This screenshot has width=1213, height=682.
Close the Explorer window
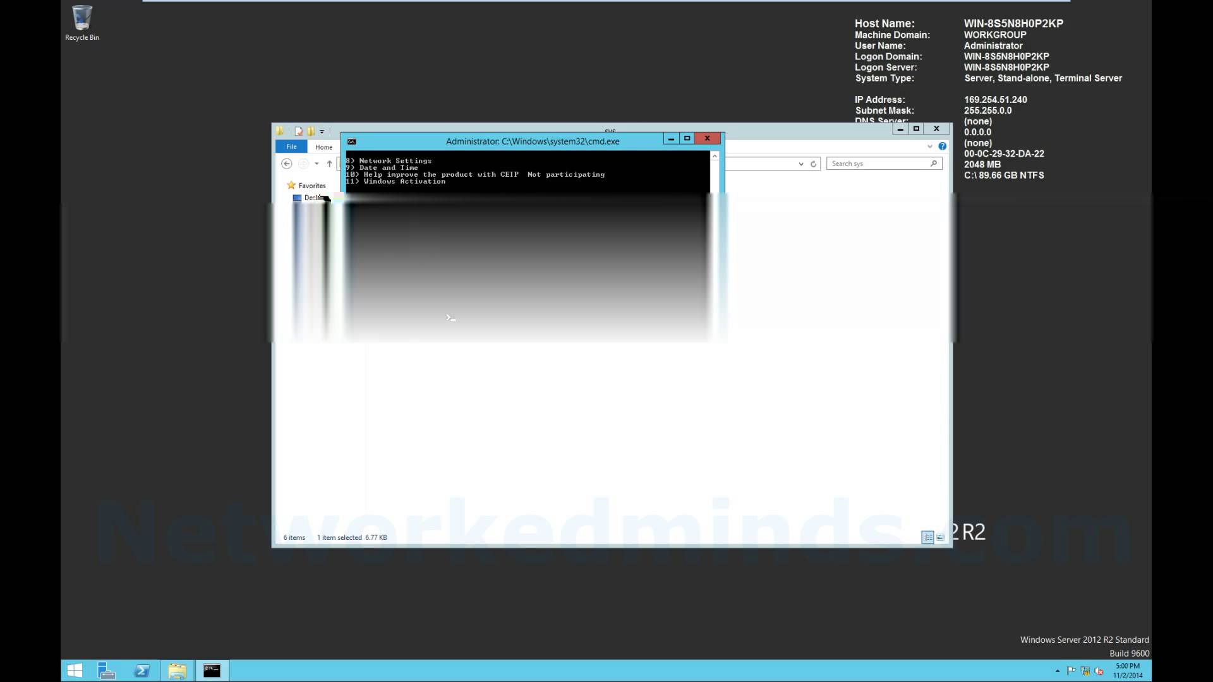pos(937,129)
